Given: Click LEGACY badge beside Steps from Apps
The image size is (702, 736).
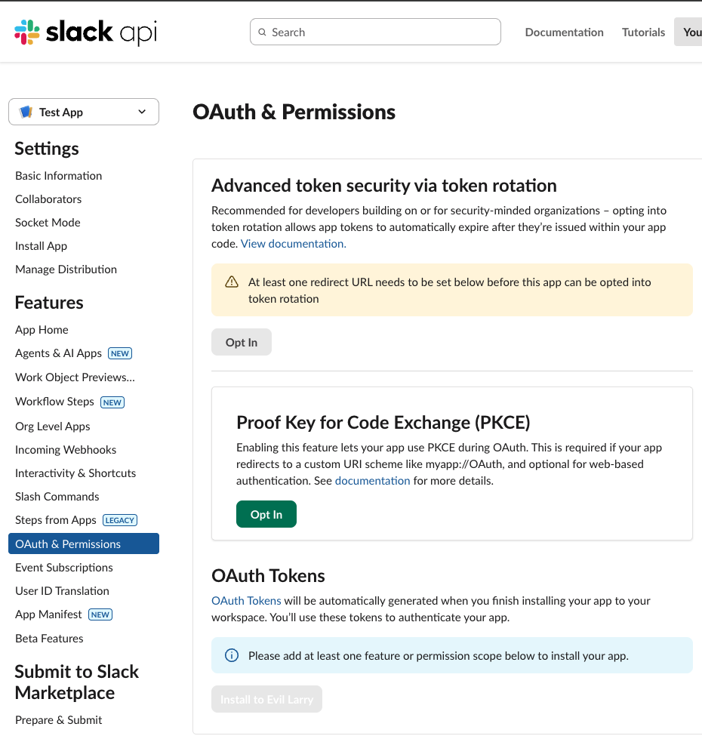Looking at the screenshot, I should (x=120, y=520).
